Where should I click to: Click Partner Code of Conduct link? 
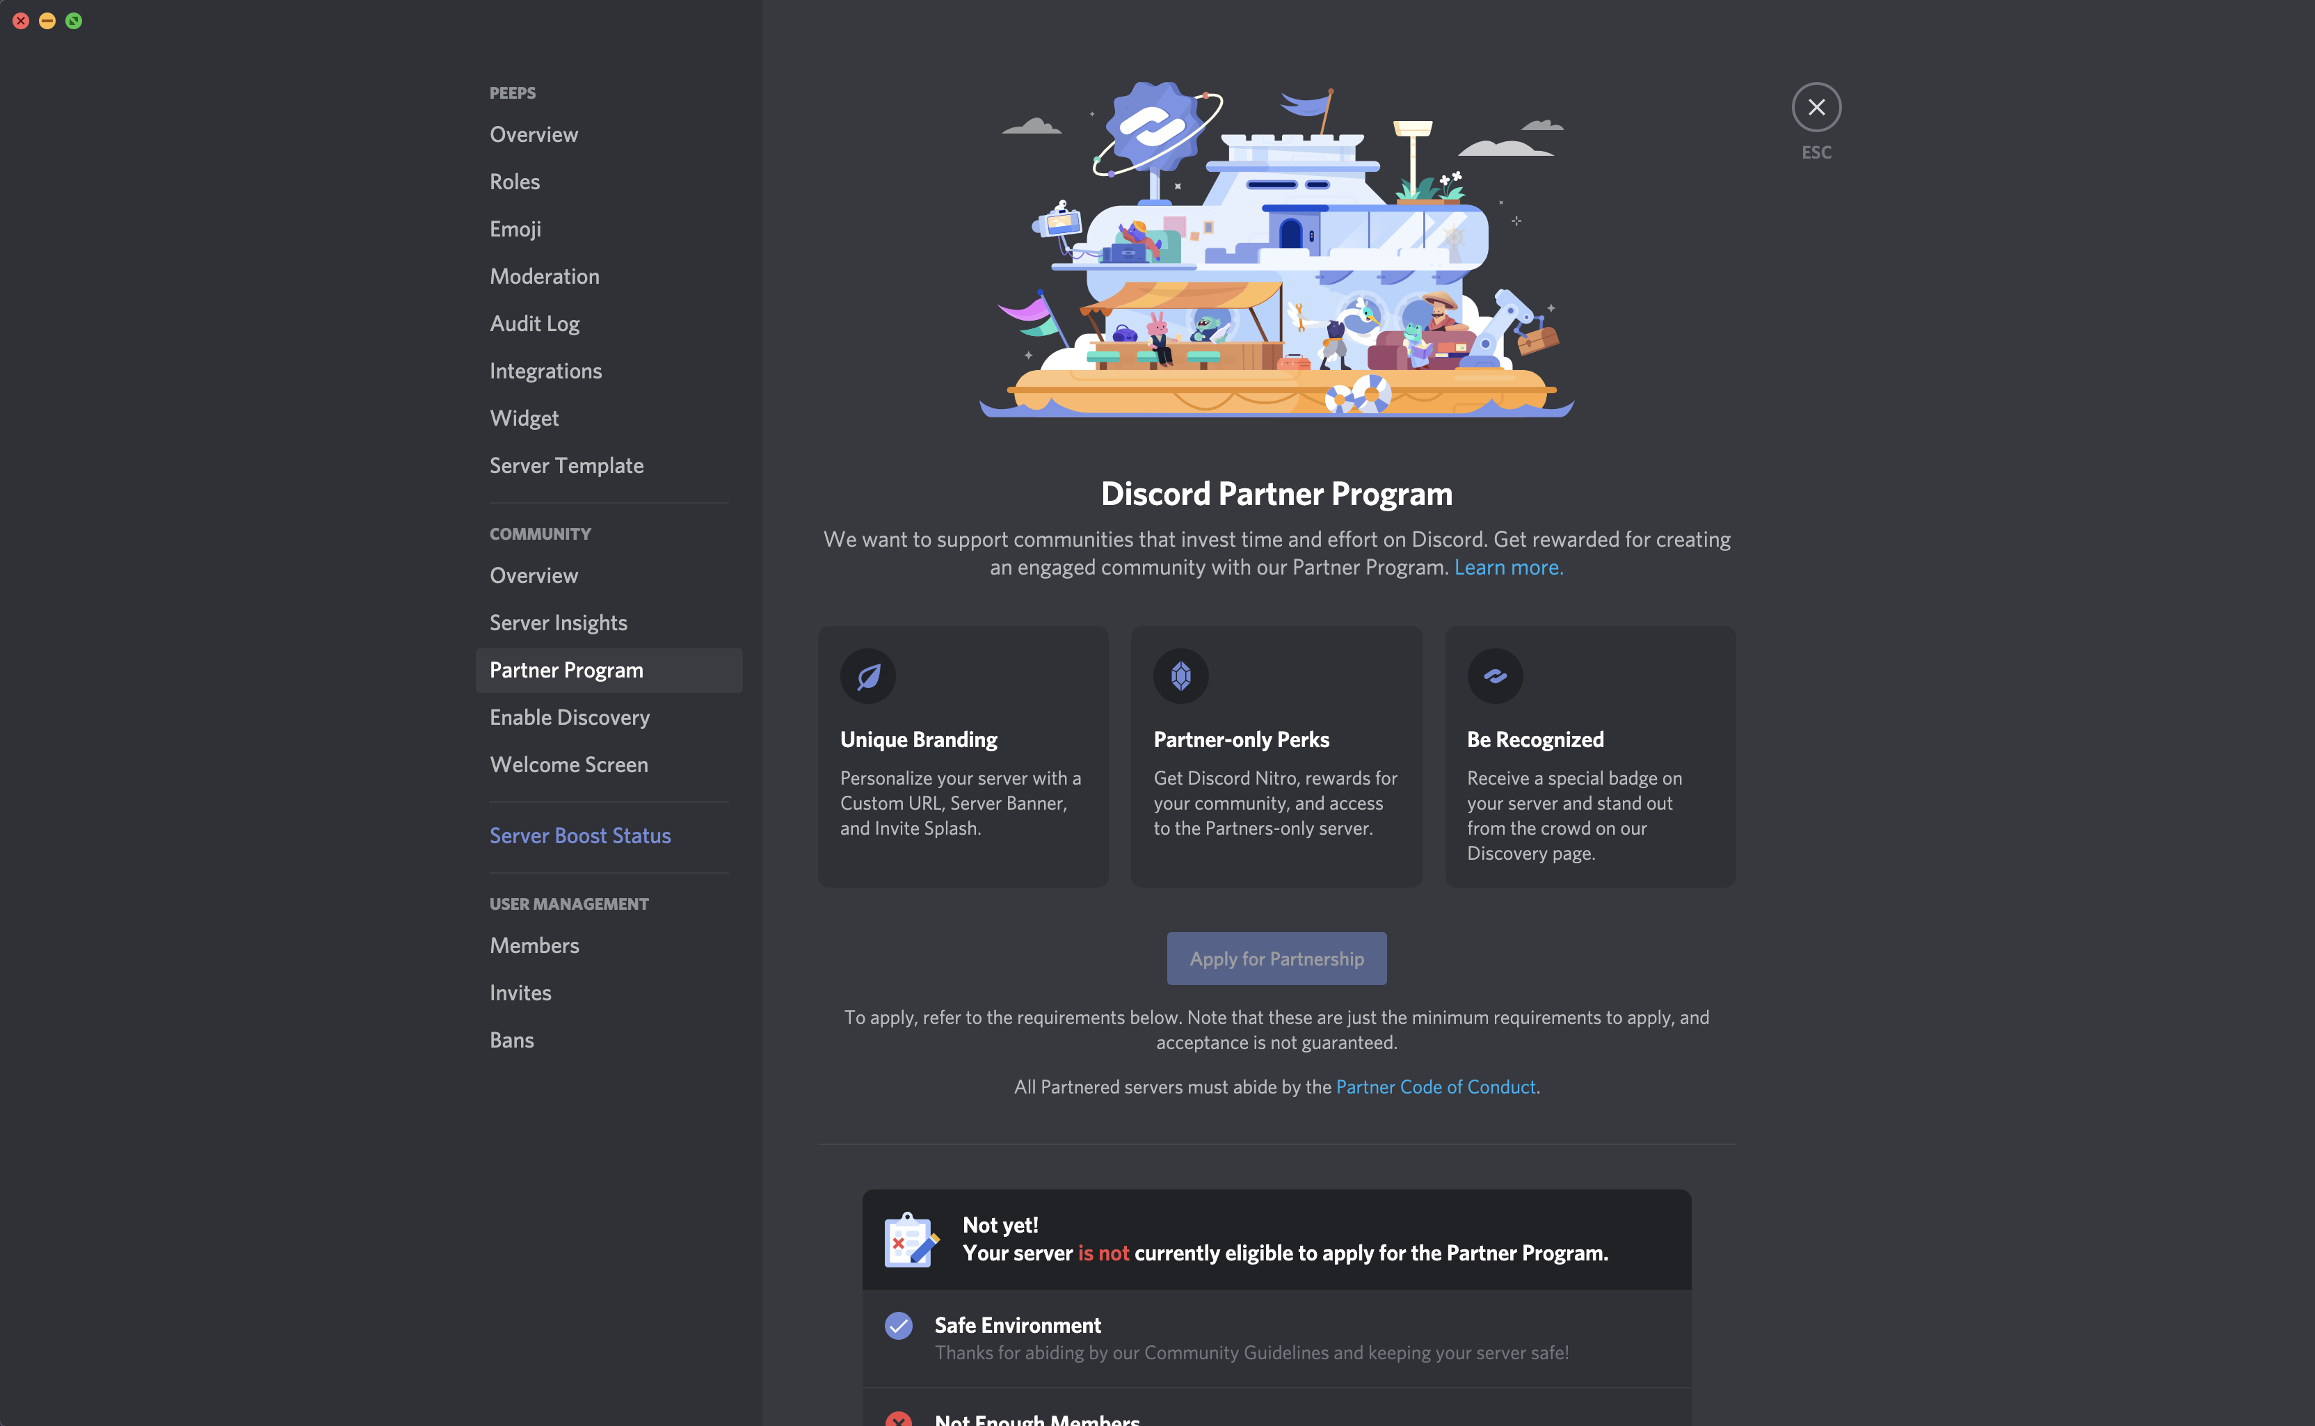(x=1435, y=1087)
